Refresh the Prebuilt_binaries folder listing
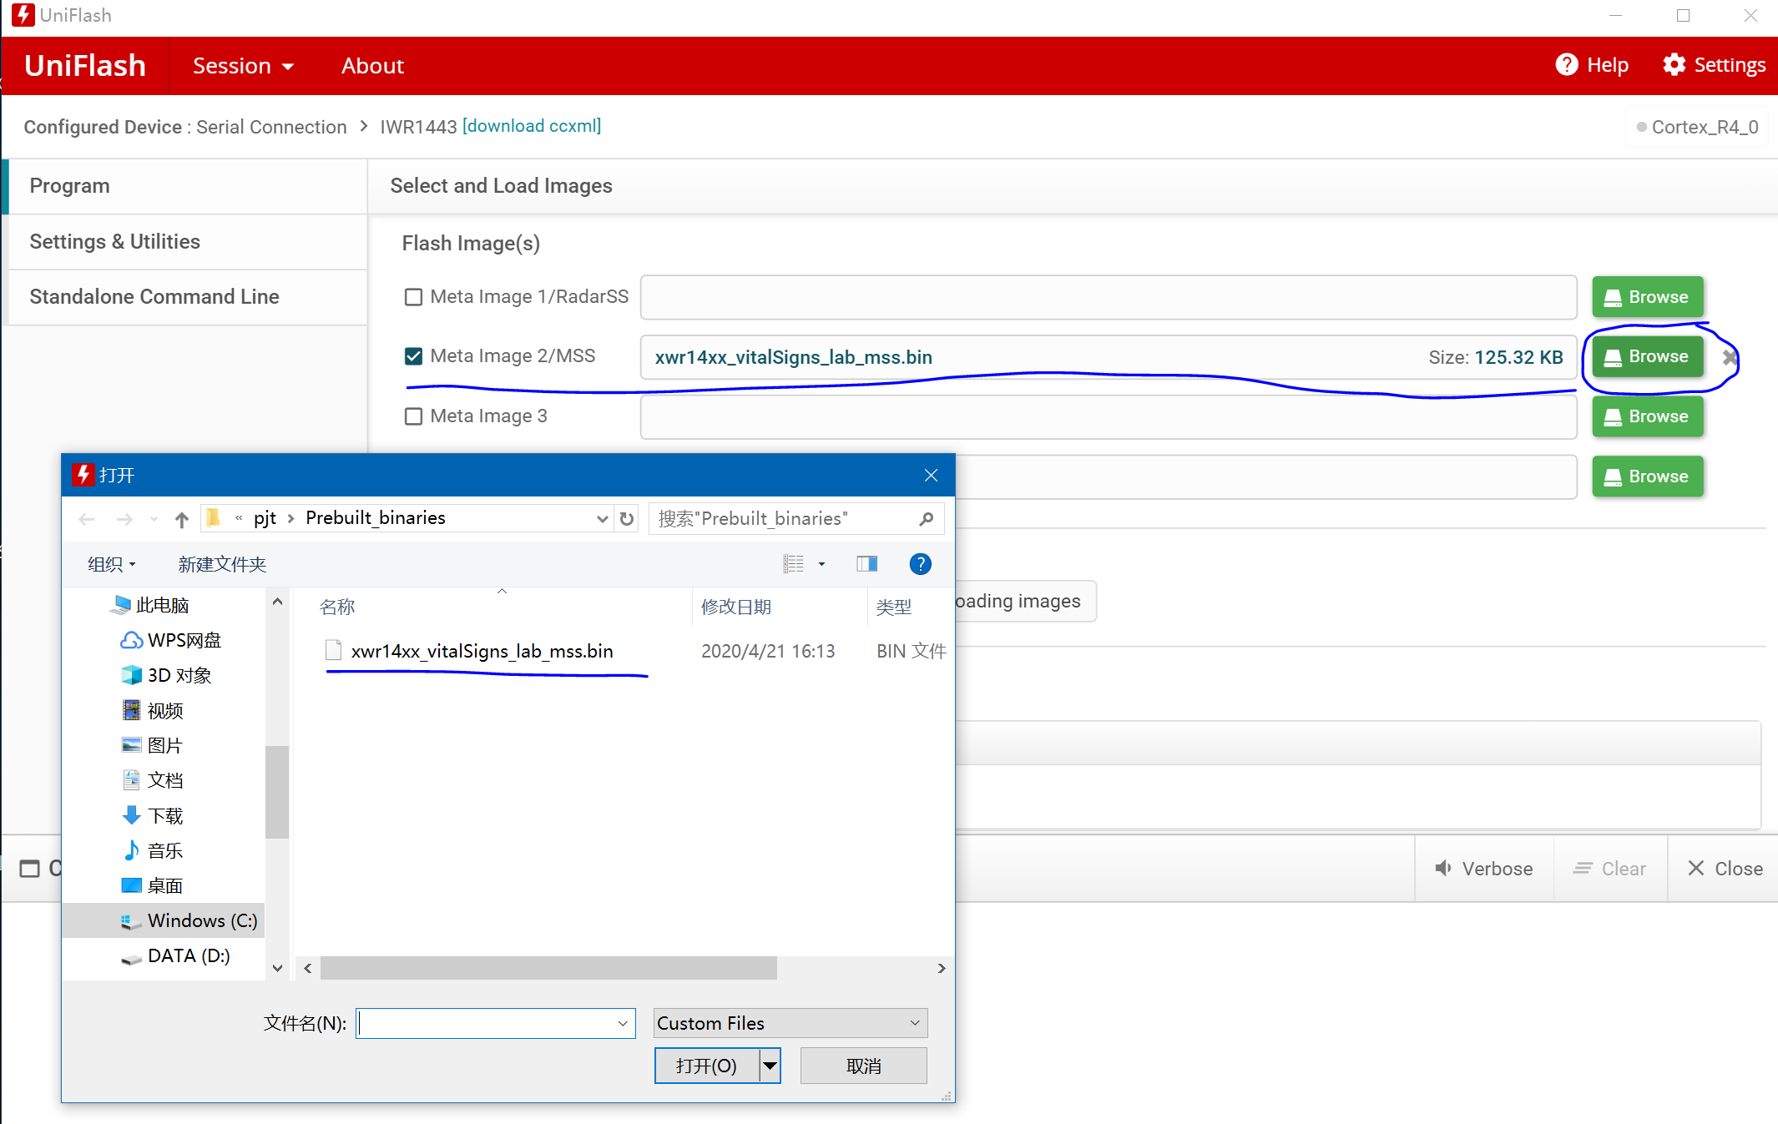 627,519
